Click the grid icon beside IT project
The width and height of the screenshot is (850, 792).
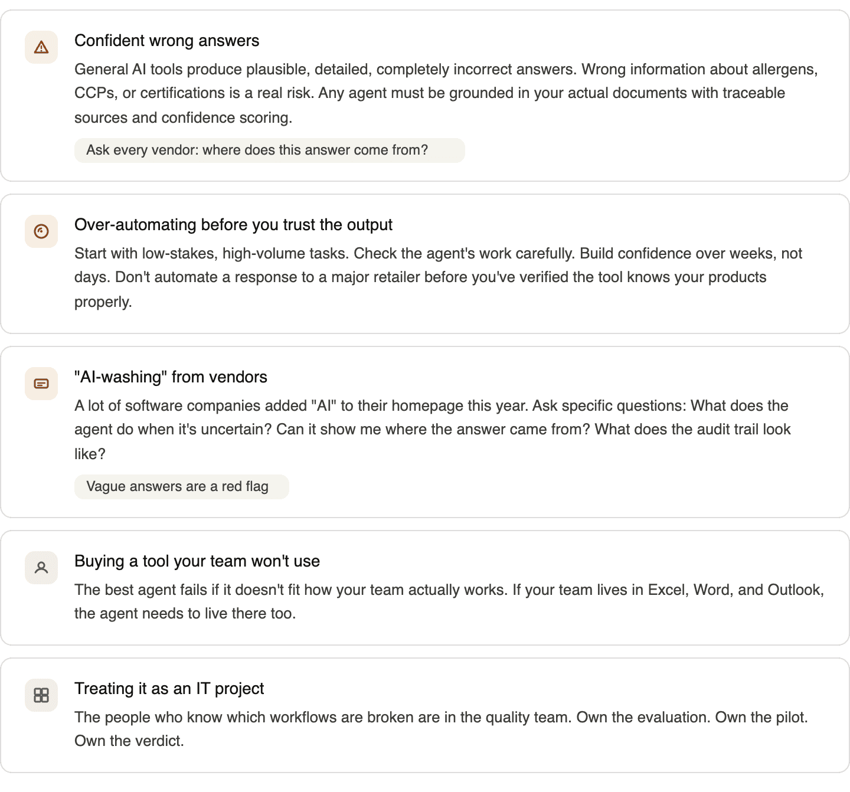pyautogui.click(x=41, y=695)
